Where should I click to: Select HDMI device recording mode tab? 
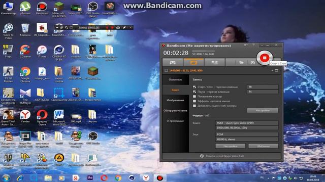click(x=214, y=62)
